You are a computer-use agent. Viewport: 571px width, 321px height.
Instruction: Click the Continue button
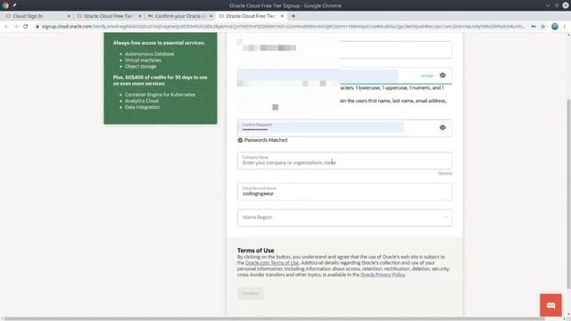coord(250,293)
